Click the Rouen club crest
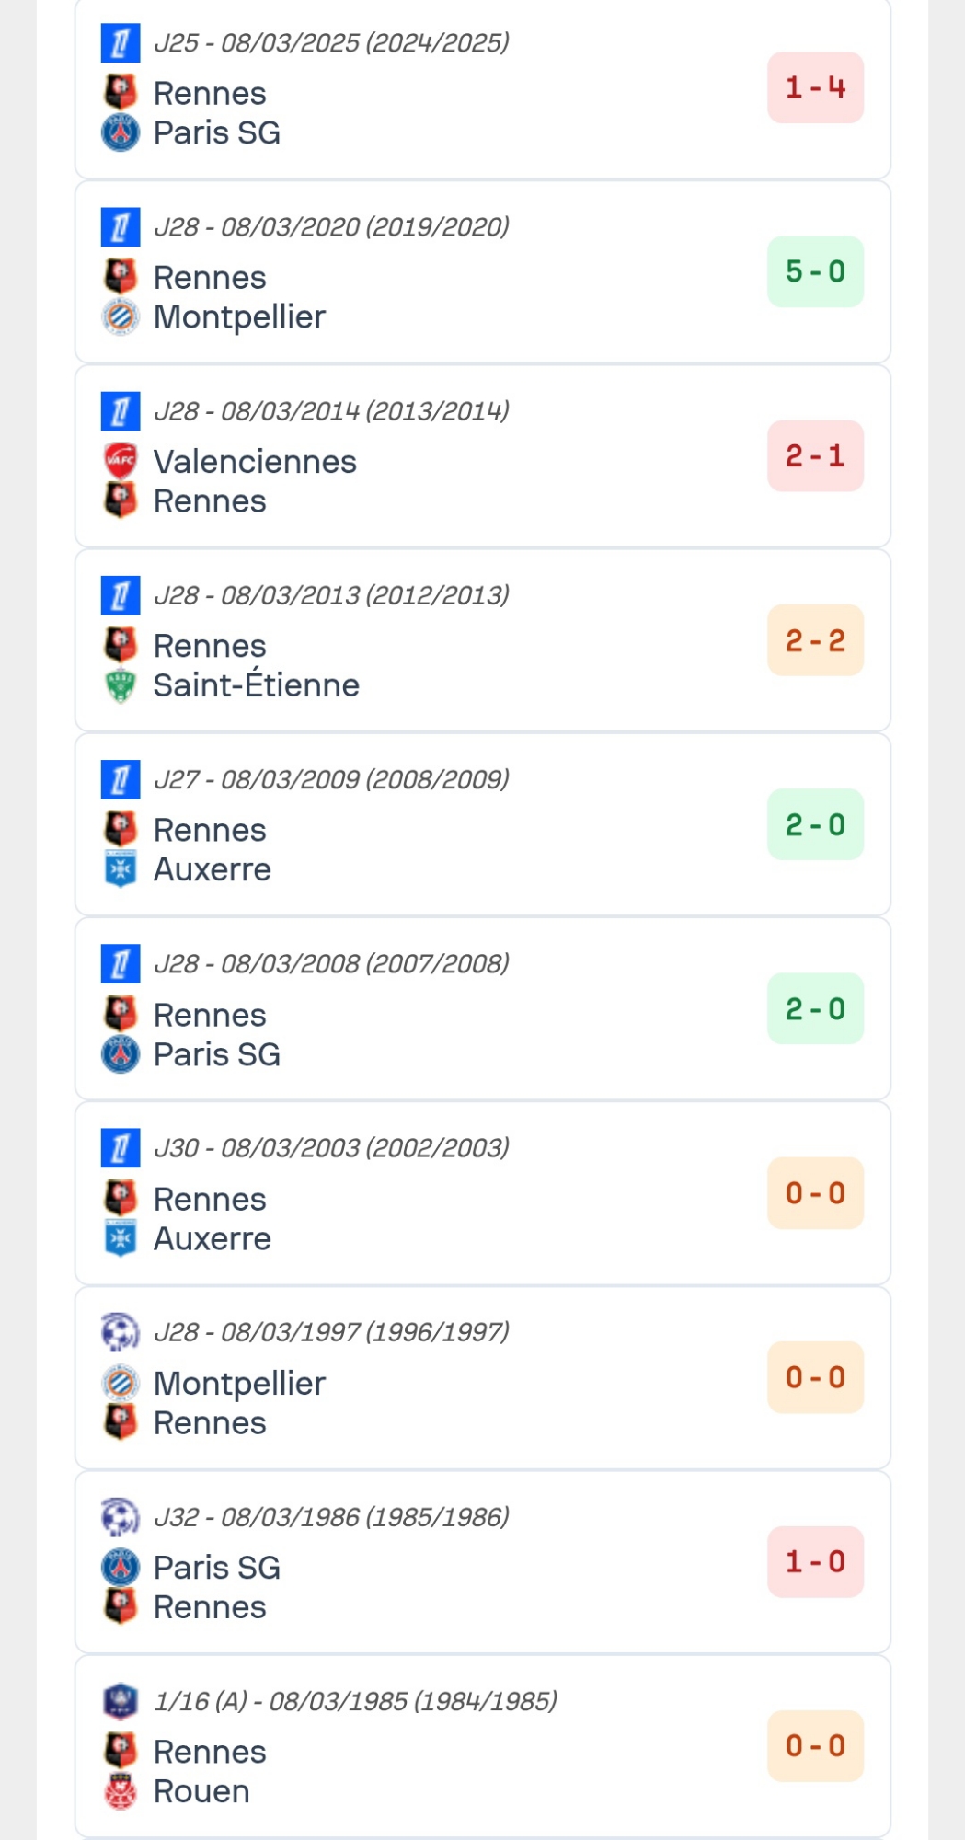Image resolution: width=965 pixels, height=1840 pixels. coord(121,1791)
